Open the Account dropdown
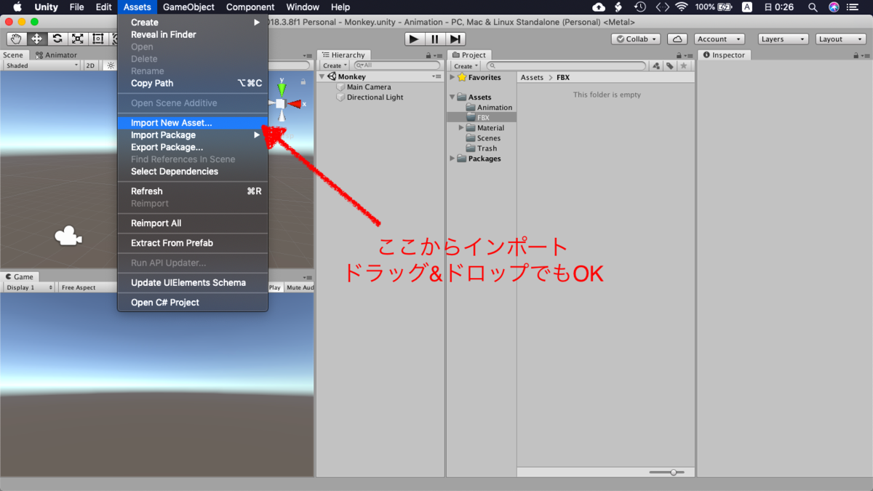 click(719, 39)
